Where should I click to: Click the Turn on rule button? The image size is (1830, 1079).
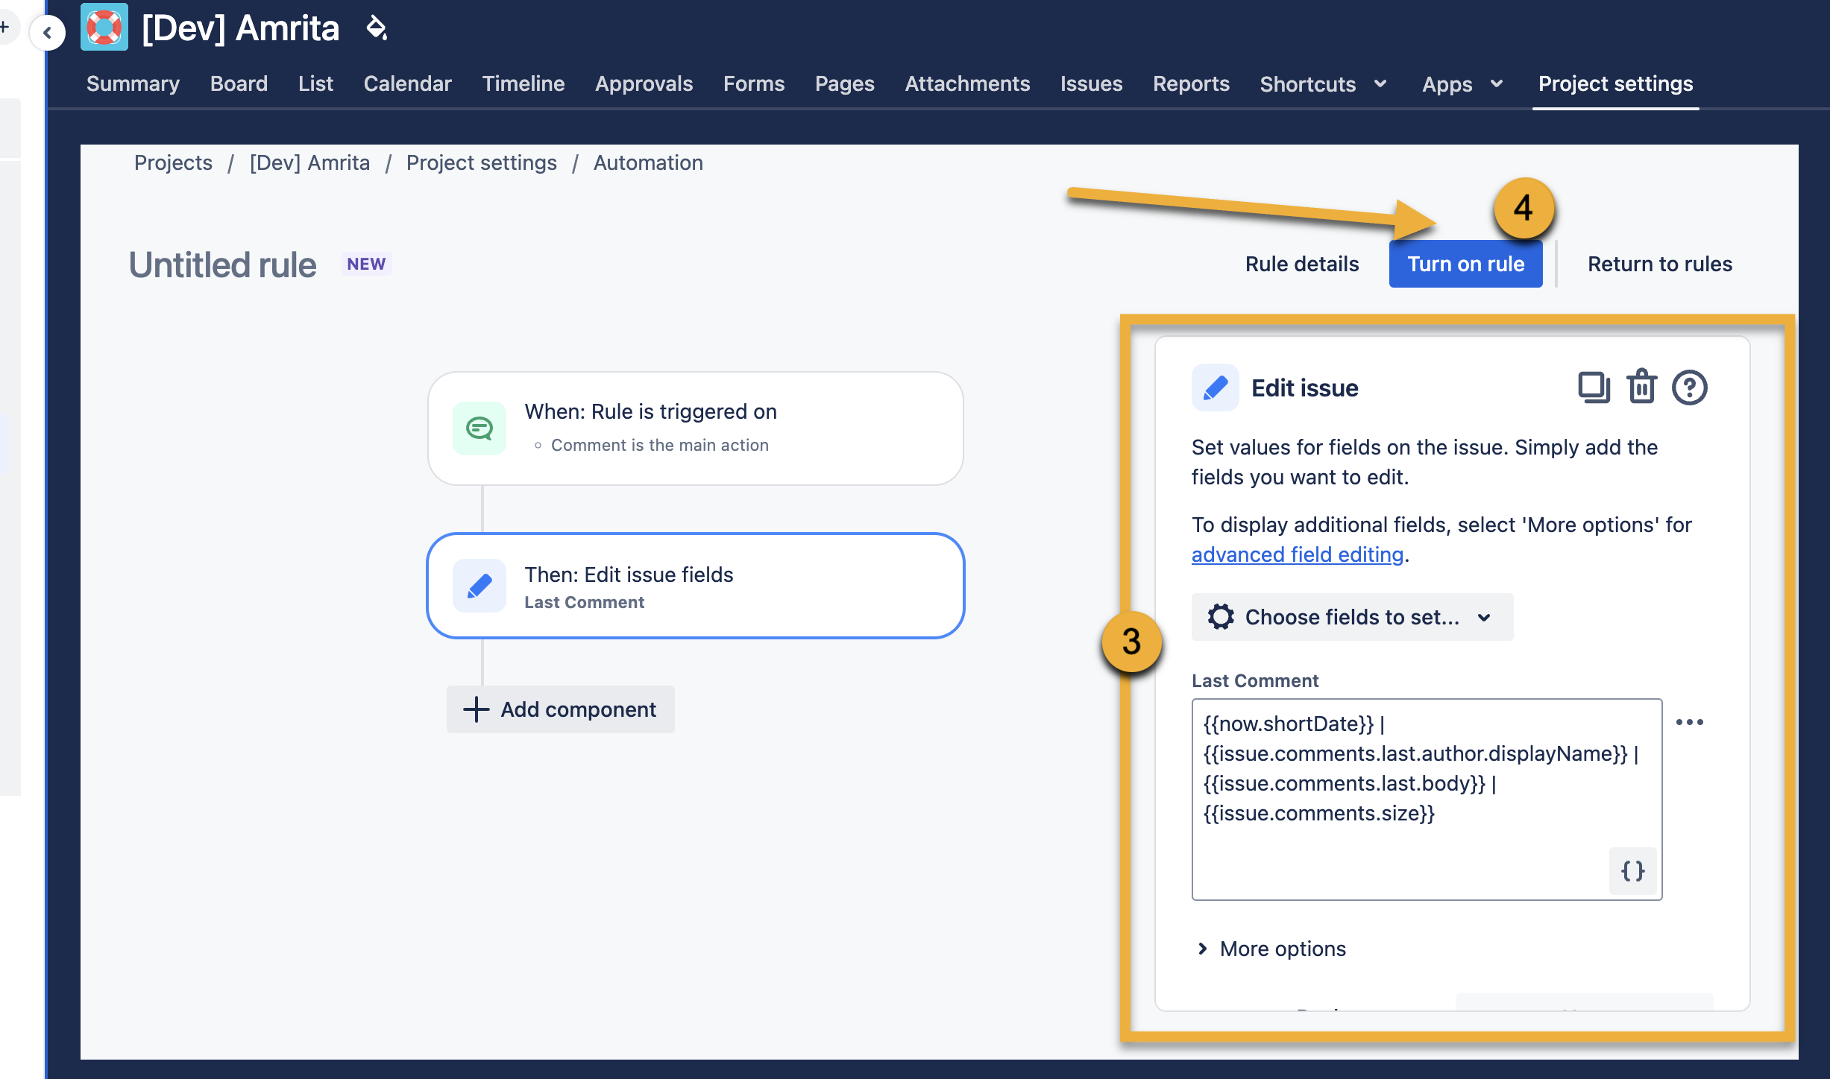1465,264
